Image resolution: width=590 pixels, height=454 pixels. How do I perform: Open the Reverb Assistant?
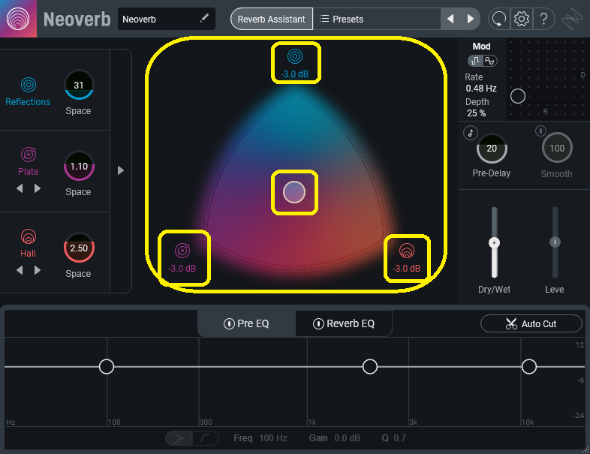tap(271, 19)
